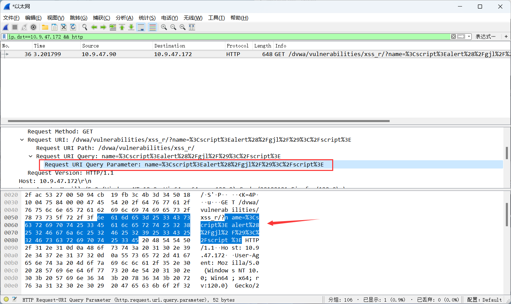Open the 帮助(H) menu
The image size is (511, 304).
239,18
